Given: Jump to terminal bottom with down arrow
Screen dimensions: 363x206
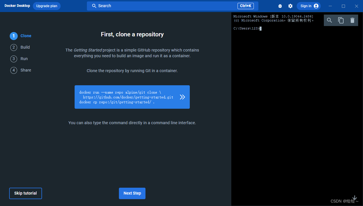Looking at the screenshot, I should click(355, 198).
